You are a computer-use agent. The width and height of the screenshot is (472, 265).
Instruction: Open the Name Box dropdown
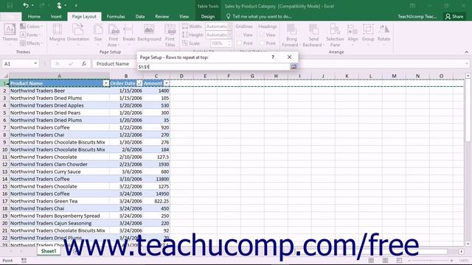(x=35, y=64)
